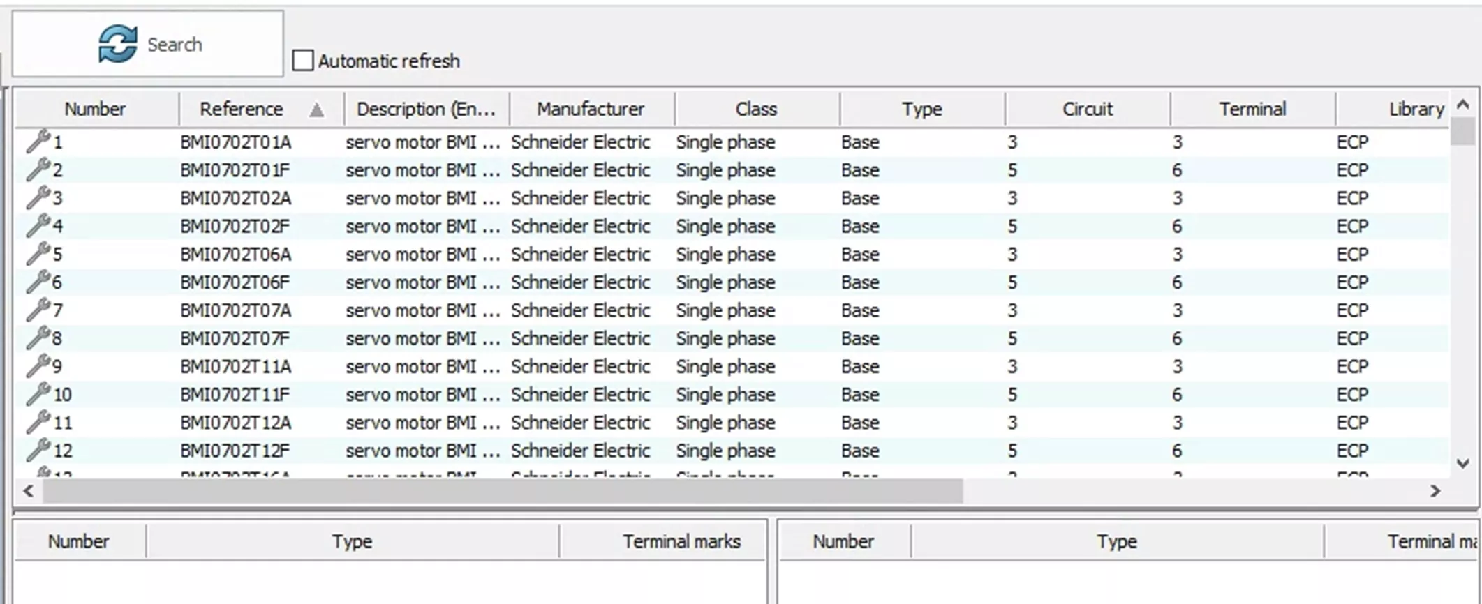
Task: Click the vertical scrollbar up arrow
Action: pos(1463,105)
